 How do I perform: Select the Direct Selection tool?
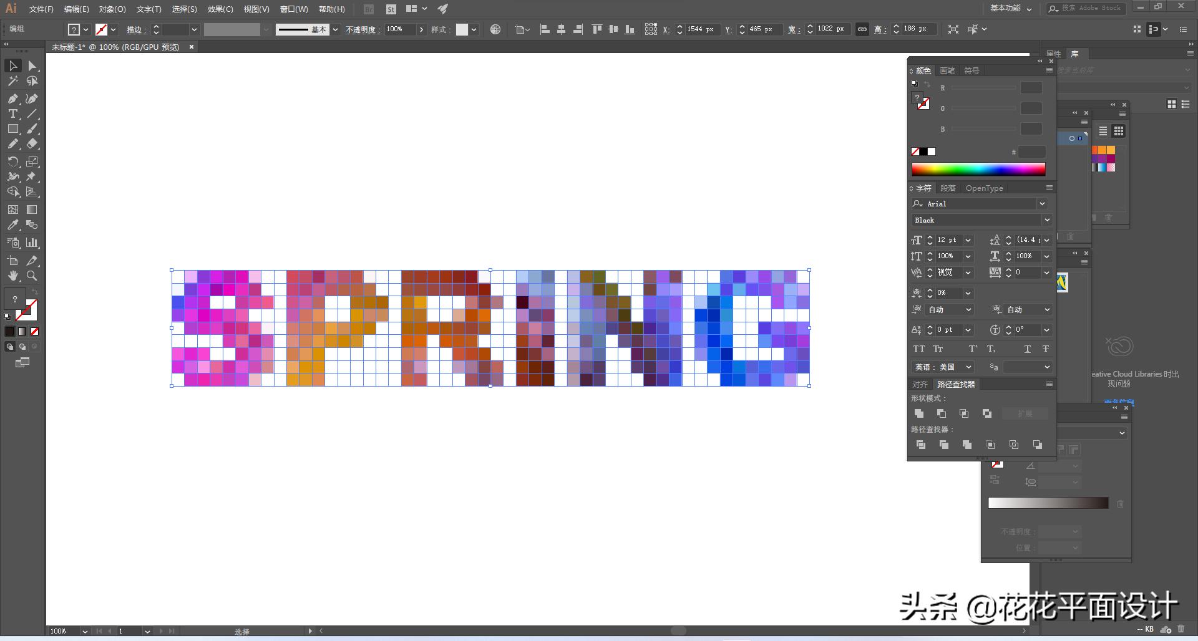pos(32,65)
